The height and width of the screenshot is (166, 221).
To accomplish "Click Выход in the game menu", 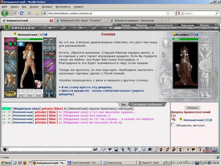I will pos(204,25).
